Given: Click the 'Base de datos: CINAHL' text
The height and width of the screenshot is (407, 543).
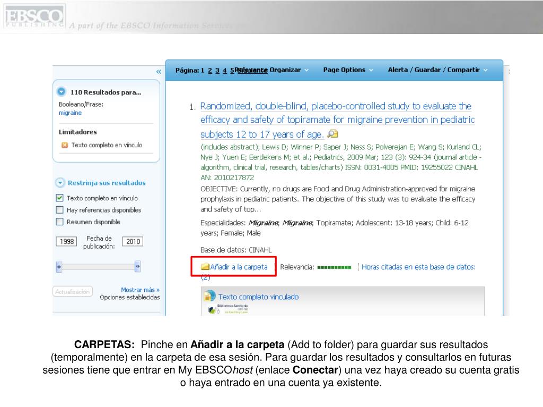Looking at the screenshot, I should point(236,250).
